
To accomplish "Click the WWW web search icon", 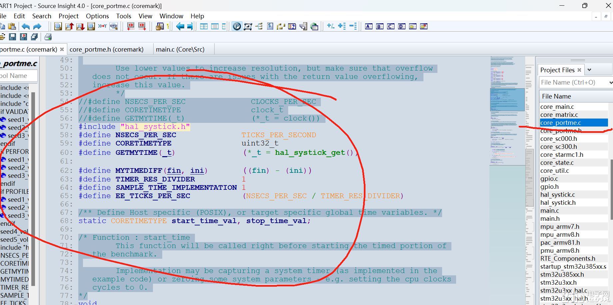I will point(114,26).
